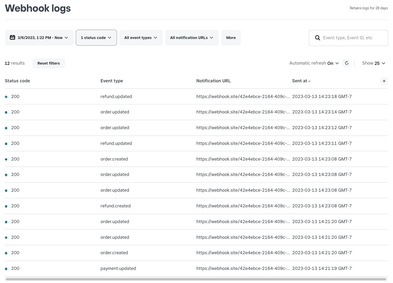This screenshot has width=393, height=283.
Task: Open the 1 status code filter dropdown
Action: 96,38
